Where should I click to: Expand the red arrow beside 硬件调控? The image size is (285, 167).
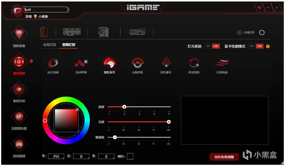[32, 61]
